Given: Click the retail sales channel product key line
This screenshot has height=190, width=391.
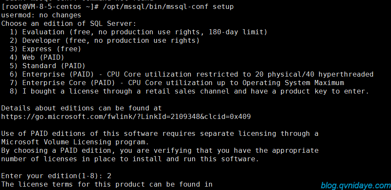Looking at the screenshot, I should (x=190, y=91).
